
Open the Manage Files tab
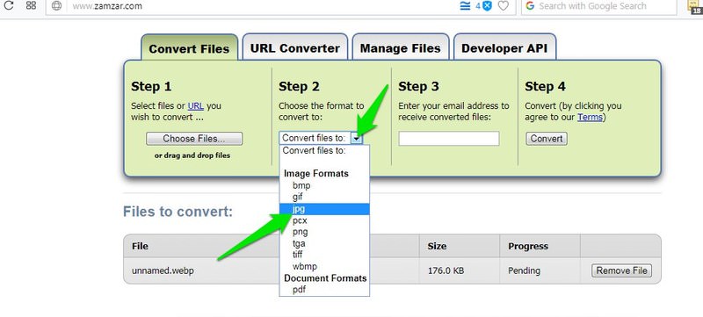[401, 47]
